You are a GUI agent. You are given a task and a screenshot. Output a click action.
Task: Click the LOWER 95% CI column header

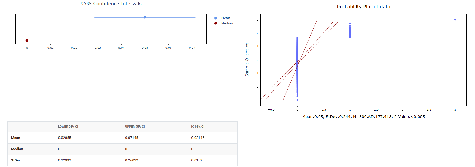point(68,127)
